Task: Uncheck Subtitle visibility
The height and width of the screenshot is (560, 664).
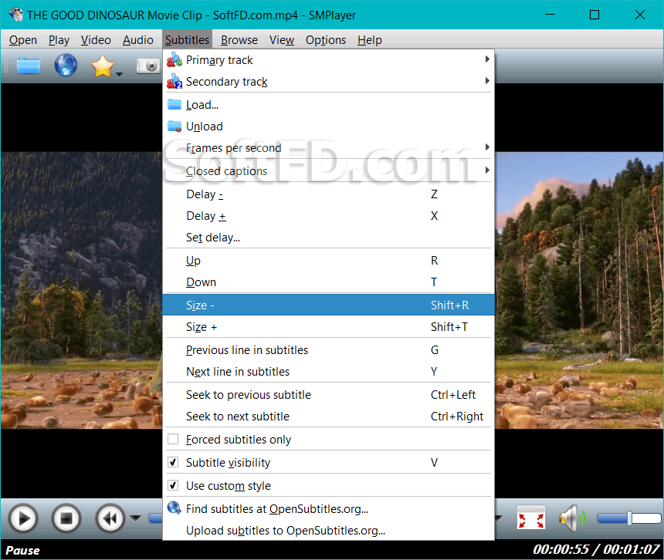Action: tap(173, 462)
